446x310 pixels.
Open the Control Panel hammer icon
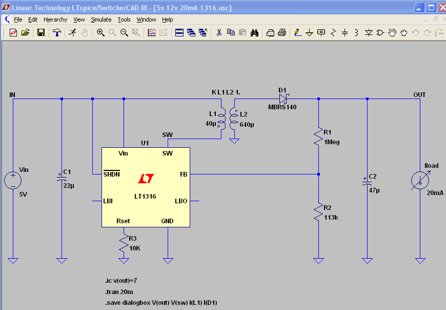pyautogui.click(x=57, y=33)
